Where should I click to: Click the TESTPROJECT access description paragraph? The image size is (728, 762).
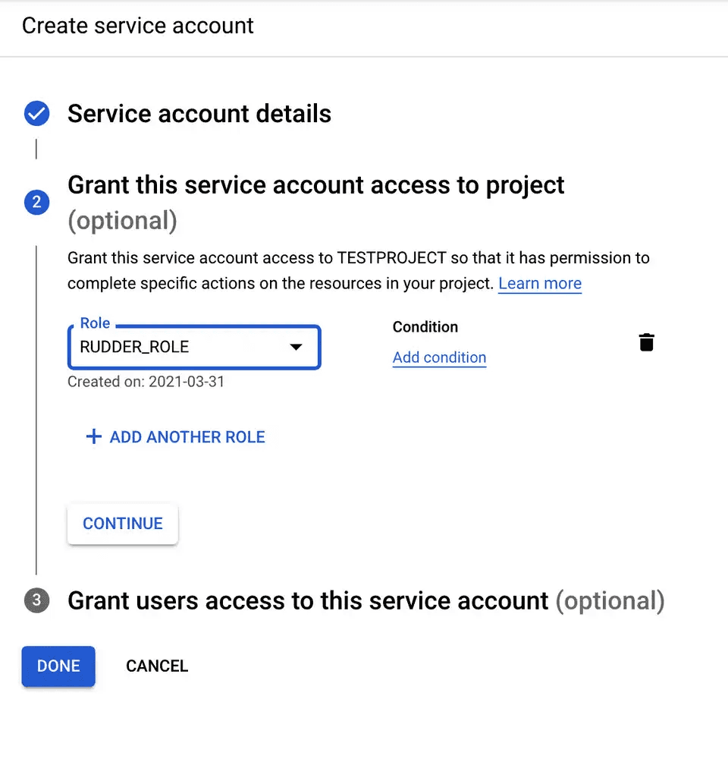(358, 270)
